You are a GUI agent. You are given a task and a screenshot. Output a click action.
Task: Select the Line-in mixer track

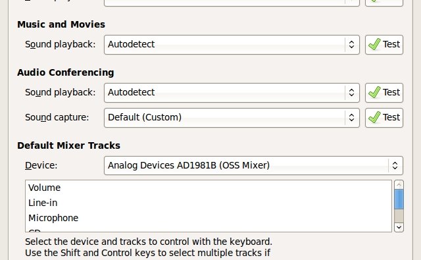[209, 203]
